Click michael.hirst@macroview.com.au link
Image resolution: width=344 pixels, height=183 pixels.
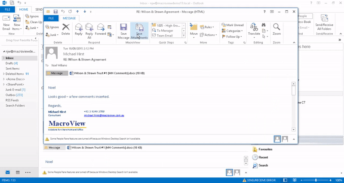[104, 115]
